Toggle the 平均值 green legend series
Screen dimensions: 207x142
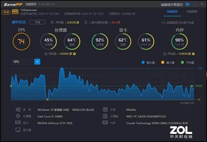pyautogui.click(x=182, y=63)
